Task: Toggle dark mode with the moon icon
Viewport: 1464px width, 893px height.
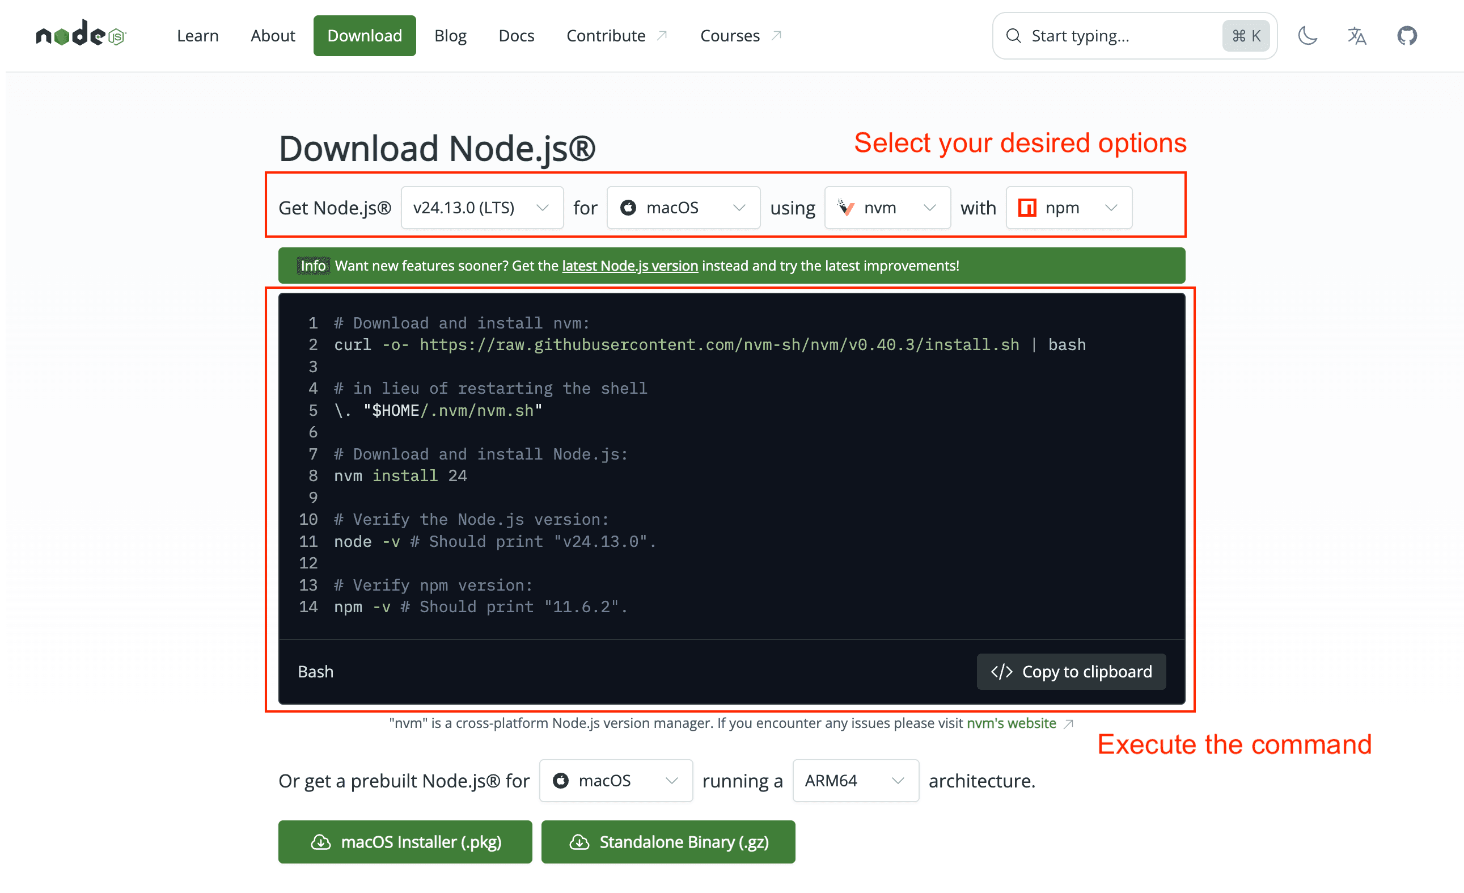Action: (1307, 36)
